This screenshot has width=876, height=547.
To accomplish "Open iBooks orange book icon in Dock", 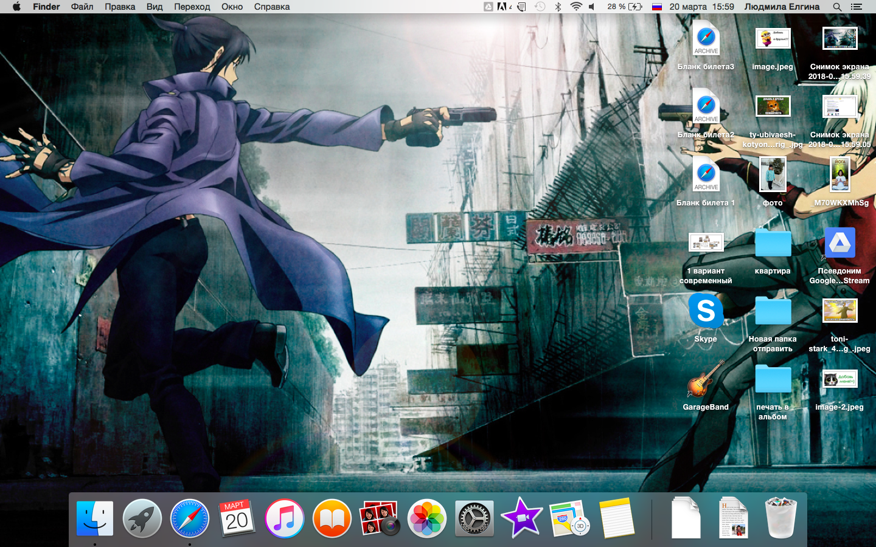I will (332, 518).
